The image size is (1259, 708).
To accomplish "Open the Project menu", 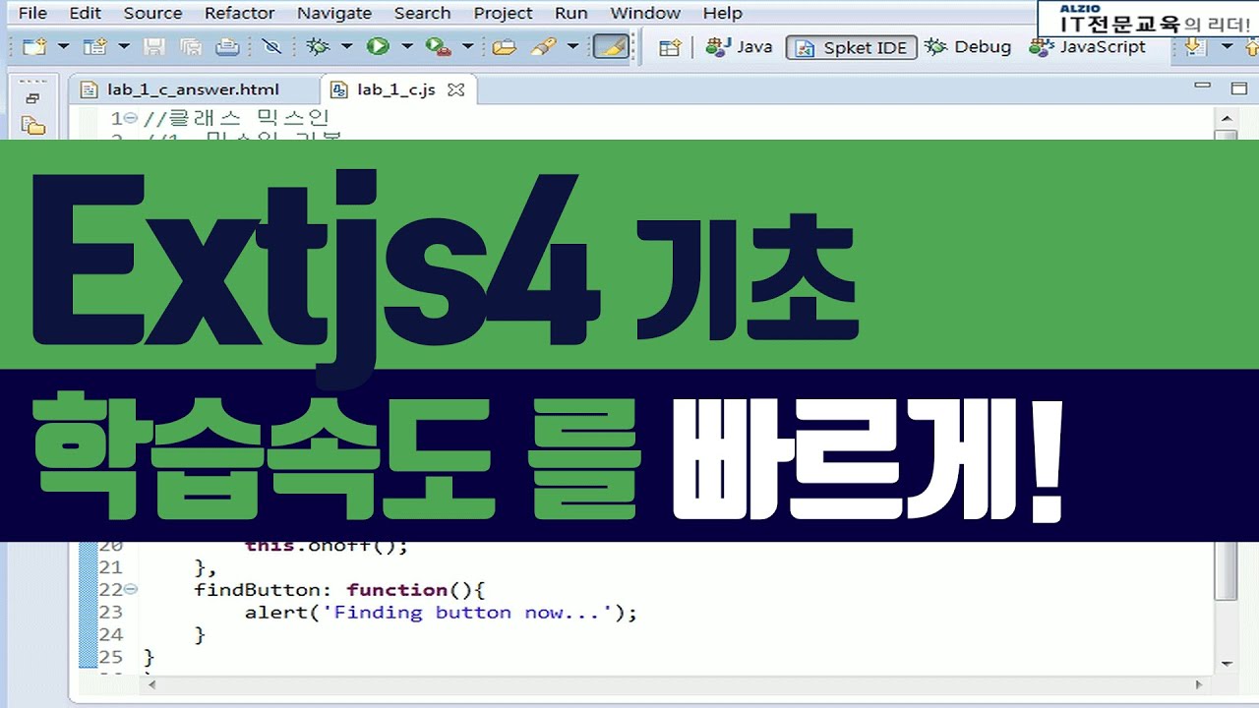I will click(x=503, y=13).
